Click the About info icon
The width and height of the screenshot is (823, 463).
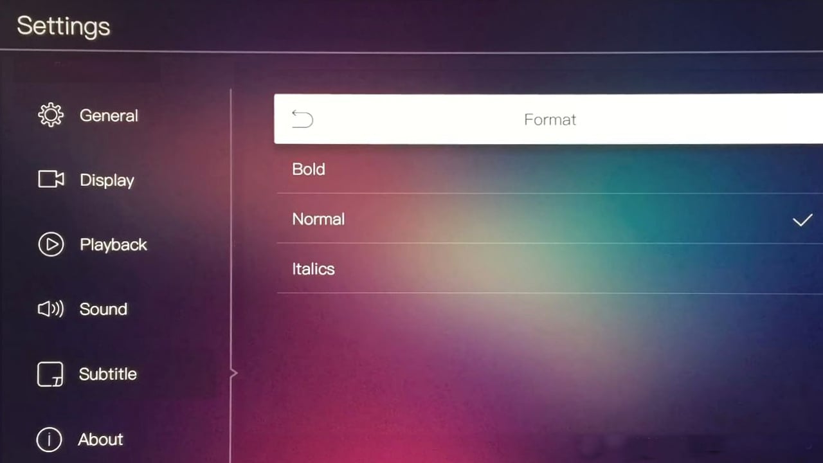[x=50, y=440]
